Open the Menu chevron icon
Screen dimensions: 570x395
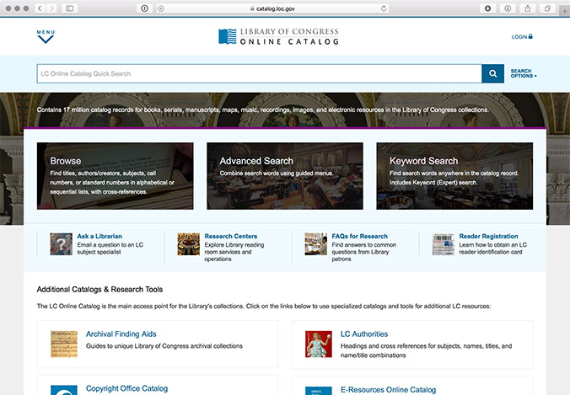pyautogui.click(x=46, y=37)
